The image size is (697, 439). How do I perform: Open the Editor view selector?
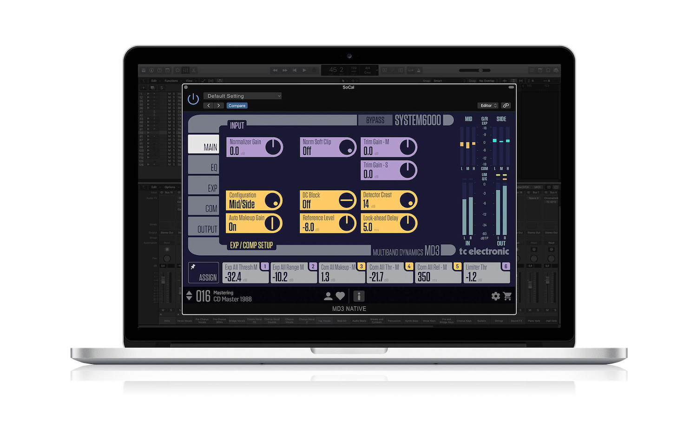[x=487, y=105]
